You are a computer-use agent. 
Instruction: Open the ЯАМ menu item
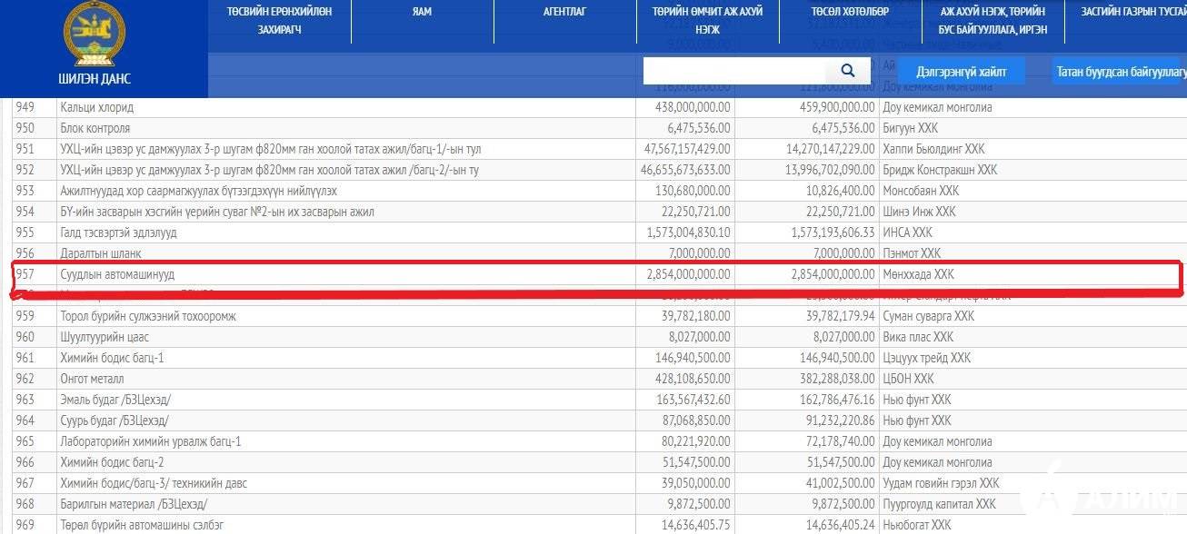421,12
